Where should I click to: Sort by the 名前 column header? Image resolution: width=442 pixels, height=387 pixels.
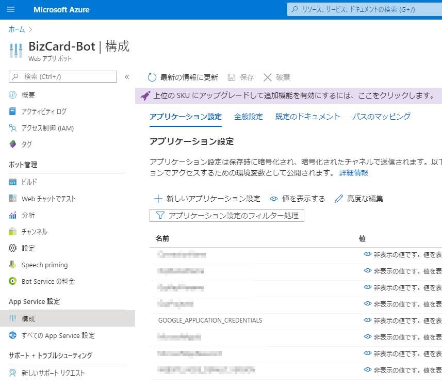click(x=162, y=238)
